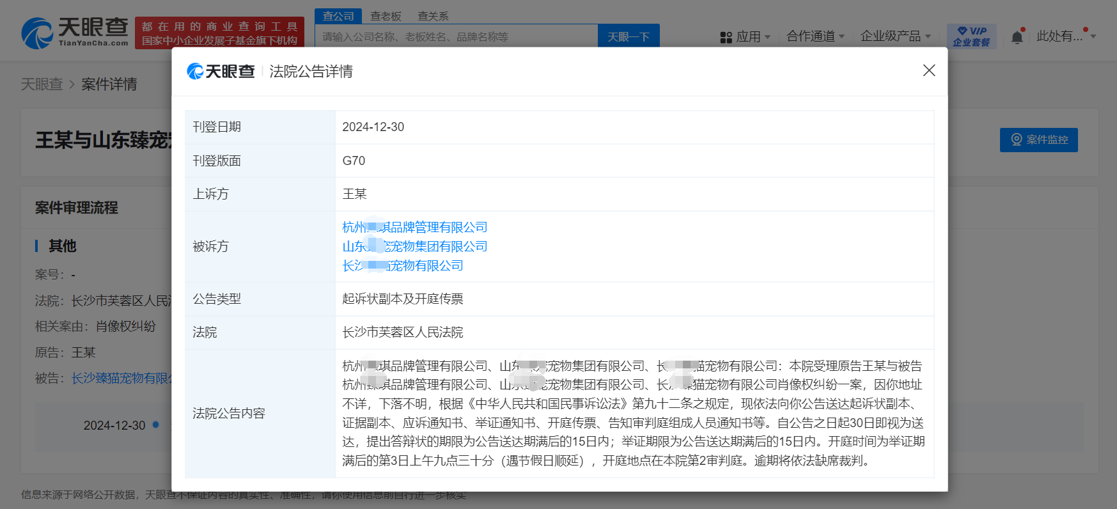Screen dimensions: 1117x509
Task: Click the 刊登日期 row label
Action: pyautogui.click(x=217, y=127)
